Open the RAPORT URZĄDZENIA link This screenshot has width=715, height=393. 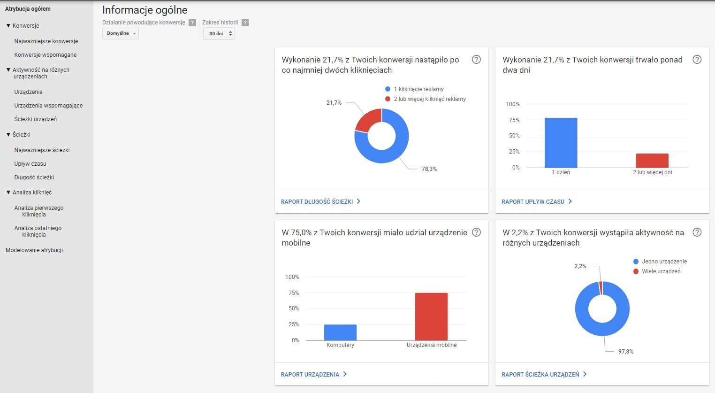(310, 374)
